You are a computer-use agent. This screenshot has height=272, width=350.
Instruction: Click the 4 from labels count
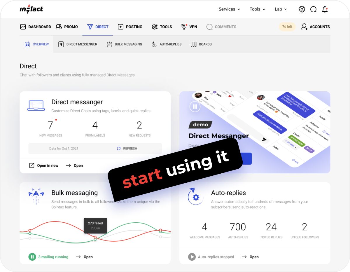tap(95, 125)
